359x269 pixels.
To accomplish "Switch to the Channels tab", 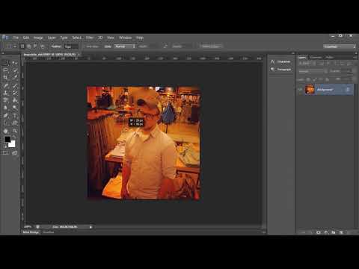I will 316,58.
